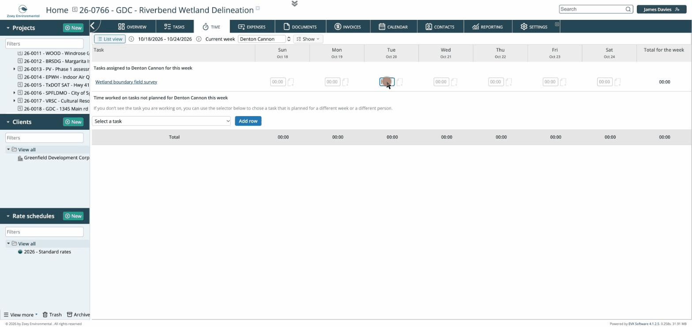
Task: Open the Trash
Action: 52,315
